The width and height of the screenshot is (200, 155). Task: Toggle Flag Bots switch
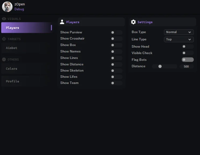pyautogui.click(x=188, y=60)
